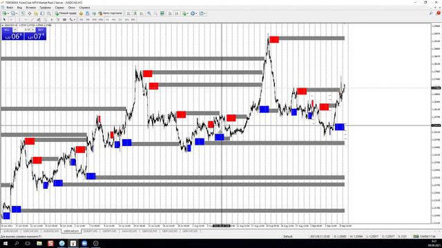Open the Файл menu
Viewport: 442px width, 248px height.
(x=10, y=8)
